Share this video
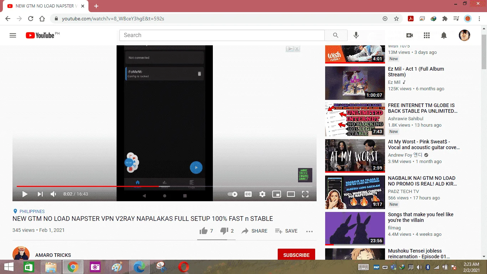The height and width of the screenshot is (274, 487). (254, 231)
